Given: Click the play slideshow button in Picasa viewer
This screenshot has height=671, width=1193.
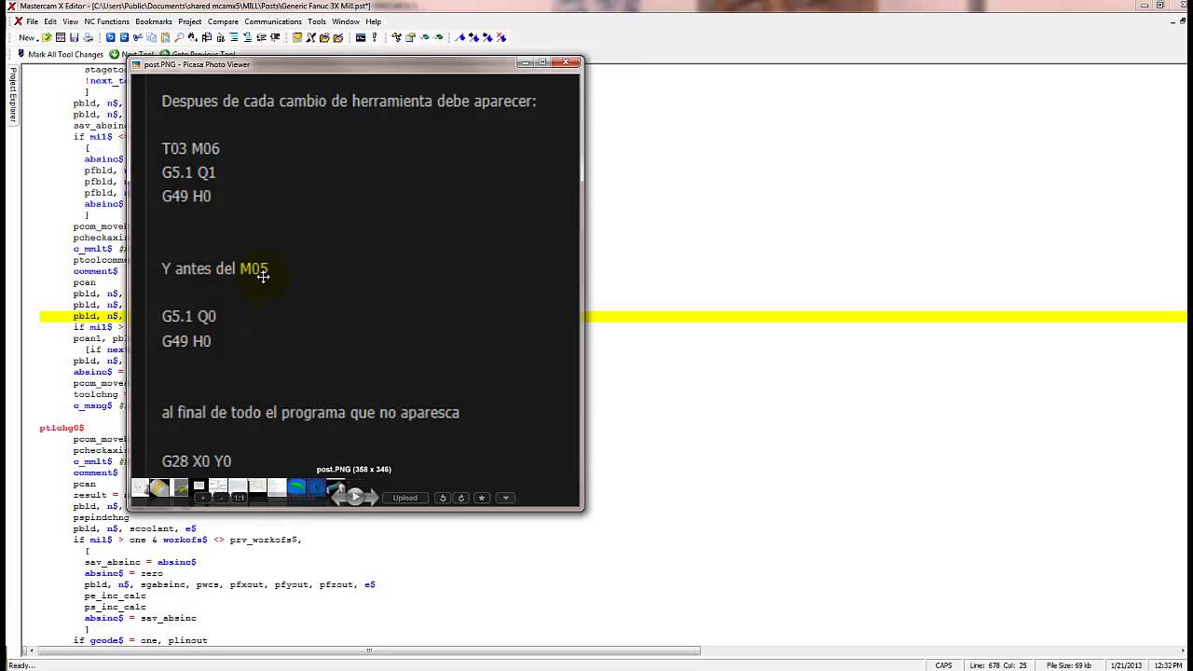Looking at the screenshot, I should [x=355, y=497].
